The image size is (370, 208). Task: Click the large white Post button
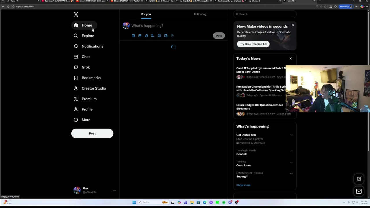tap(92, 133)
